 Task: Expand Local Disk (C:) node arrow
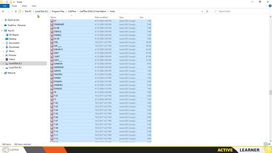(3, 63)
